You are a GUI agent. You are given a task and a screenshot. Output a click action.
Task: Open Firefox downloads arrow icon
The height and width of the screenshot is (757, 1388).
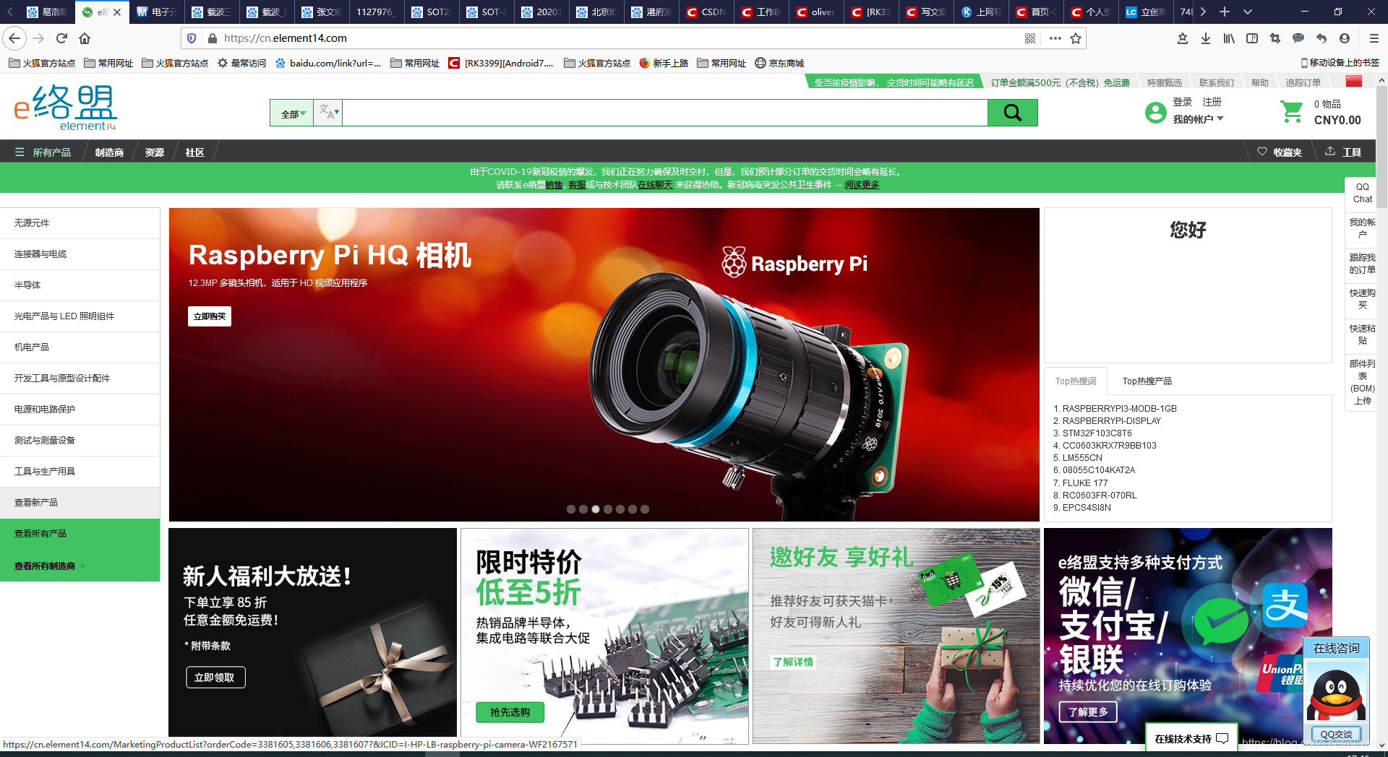pyautogui.click(x=1206, y=38)
